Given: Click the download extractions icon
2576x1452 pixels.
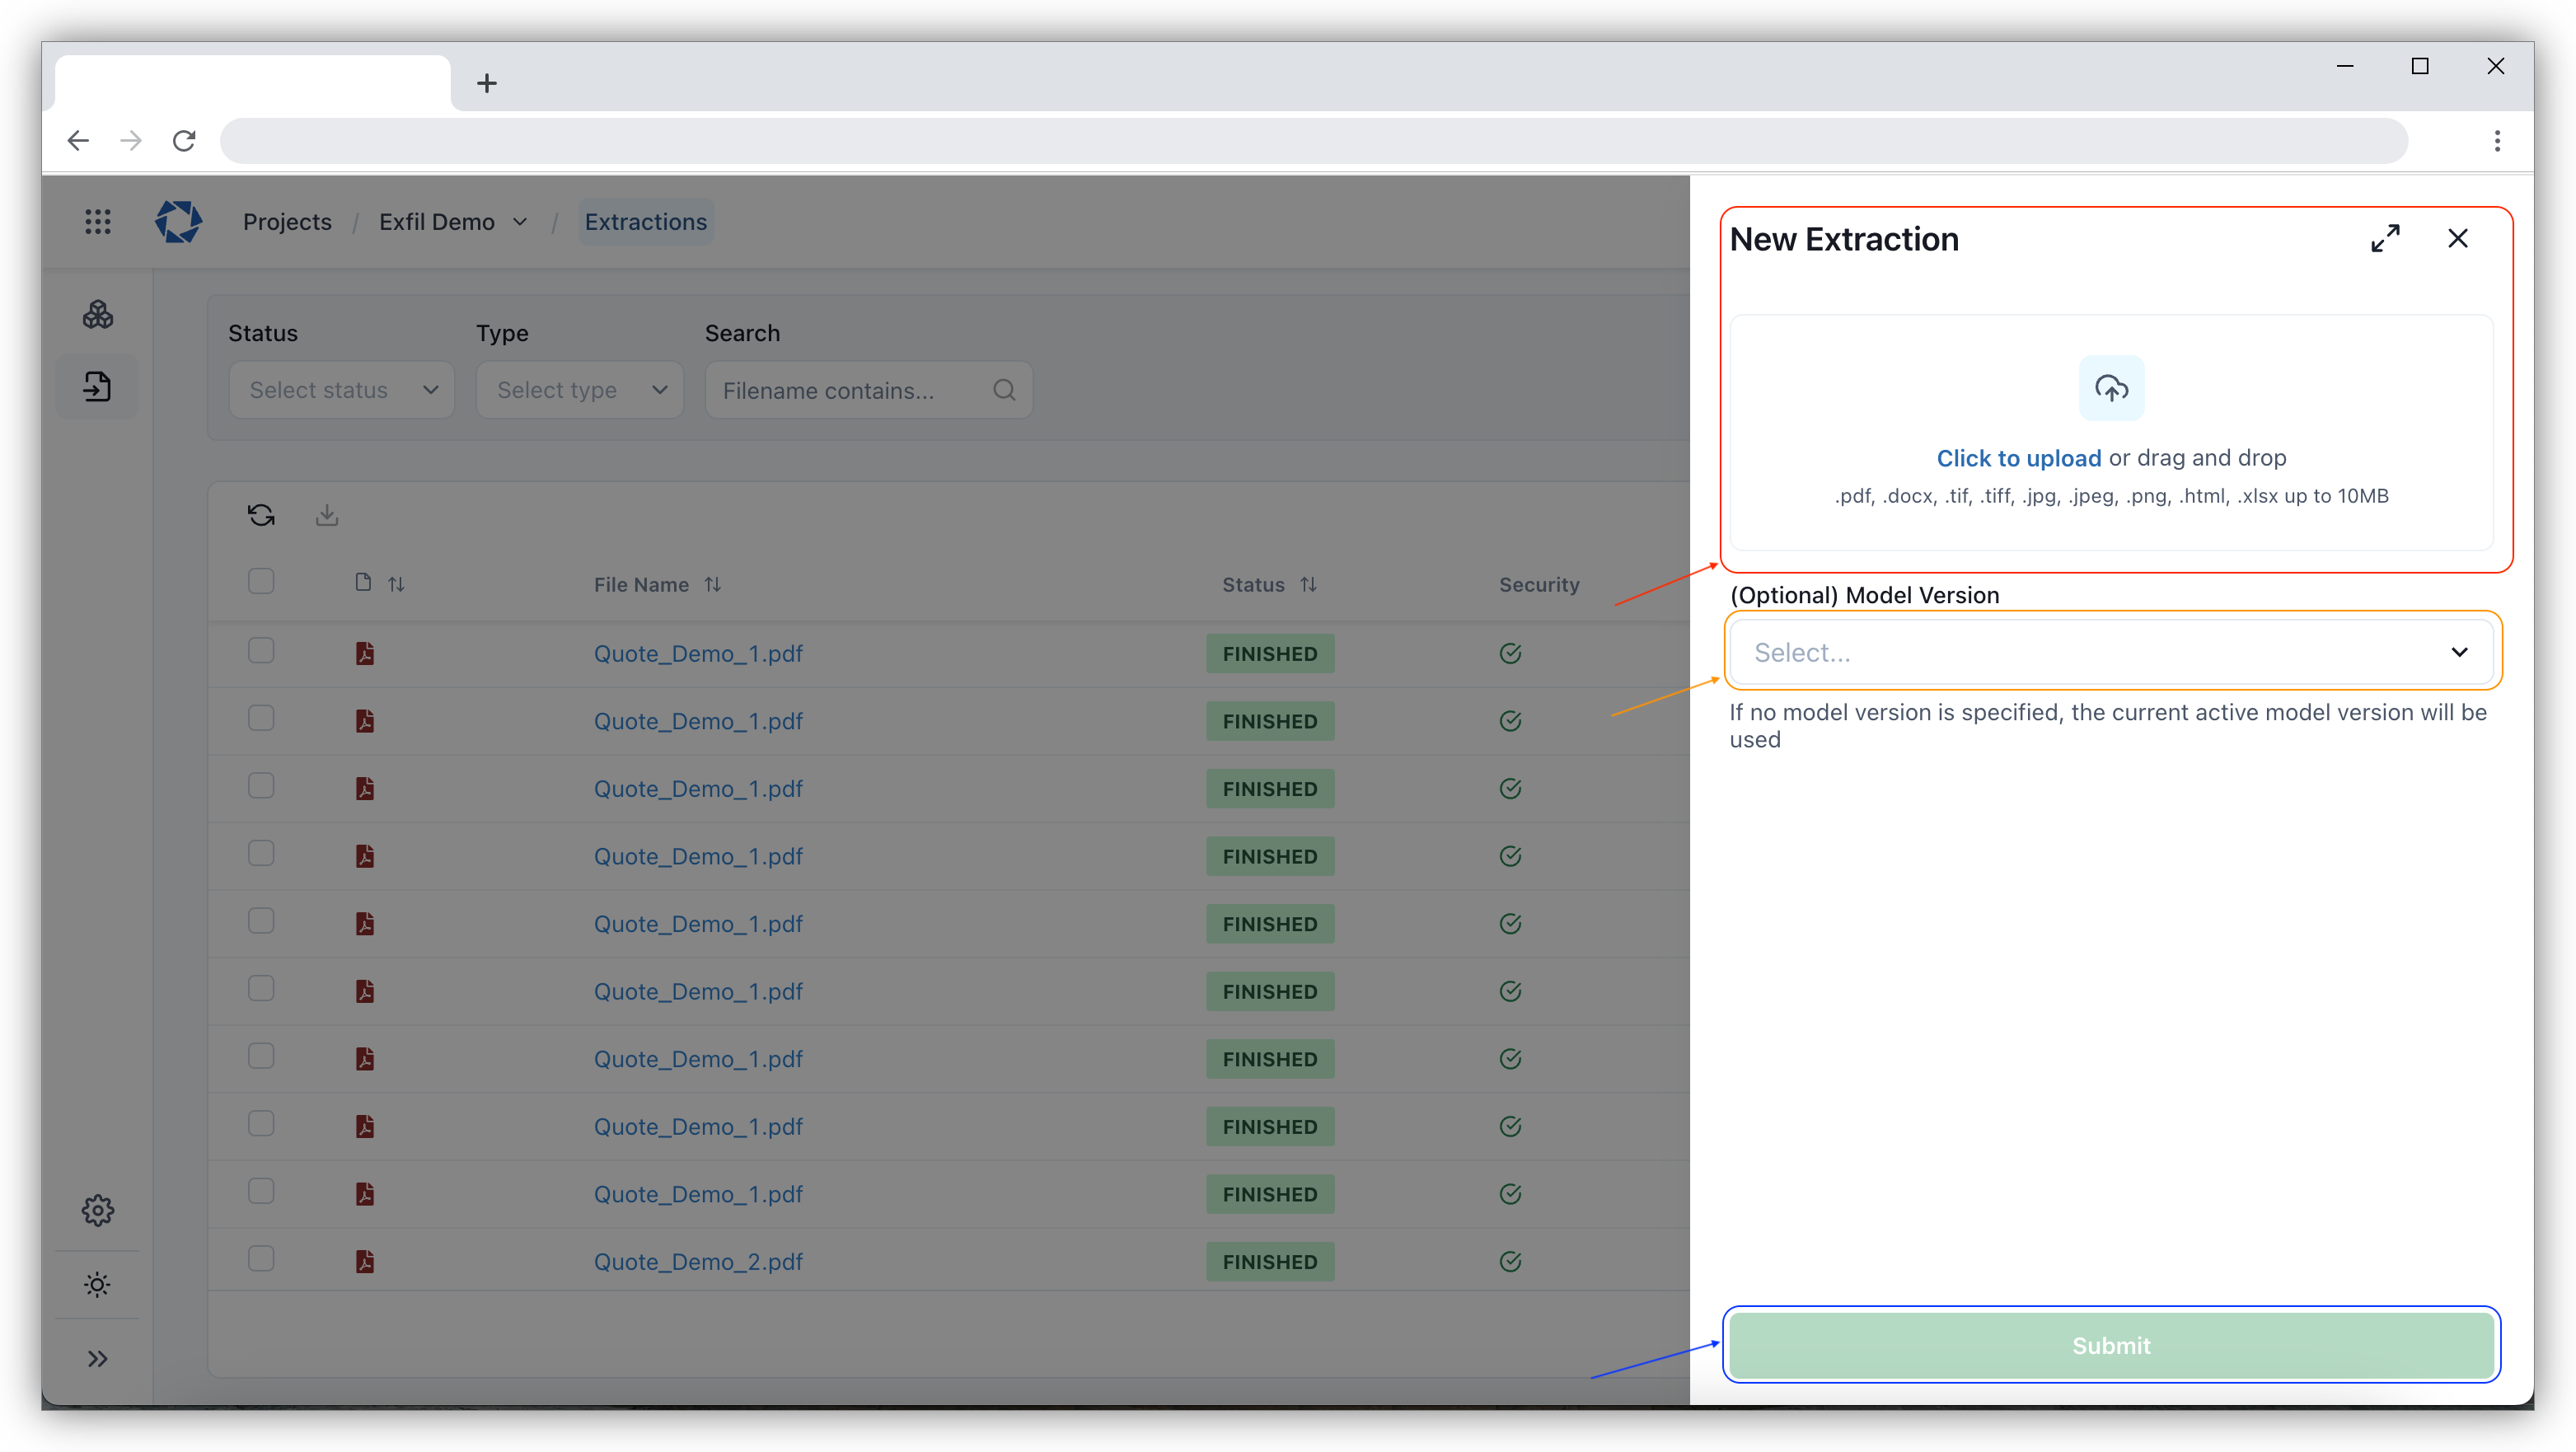Looking at the screenshot, I should pyautogui.click(x=327, y=515).
